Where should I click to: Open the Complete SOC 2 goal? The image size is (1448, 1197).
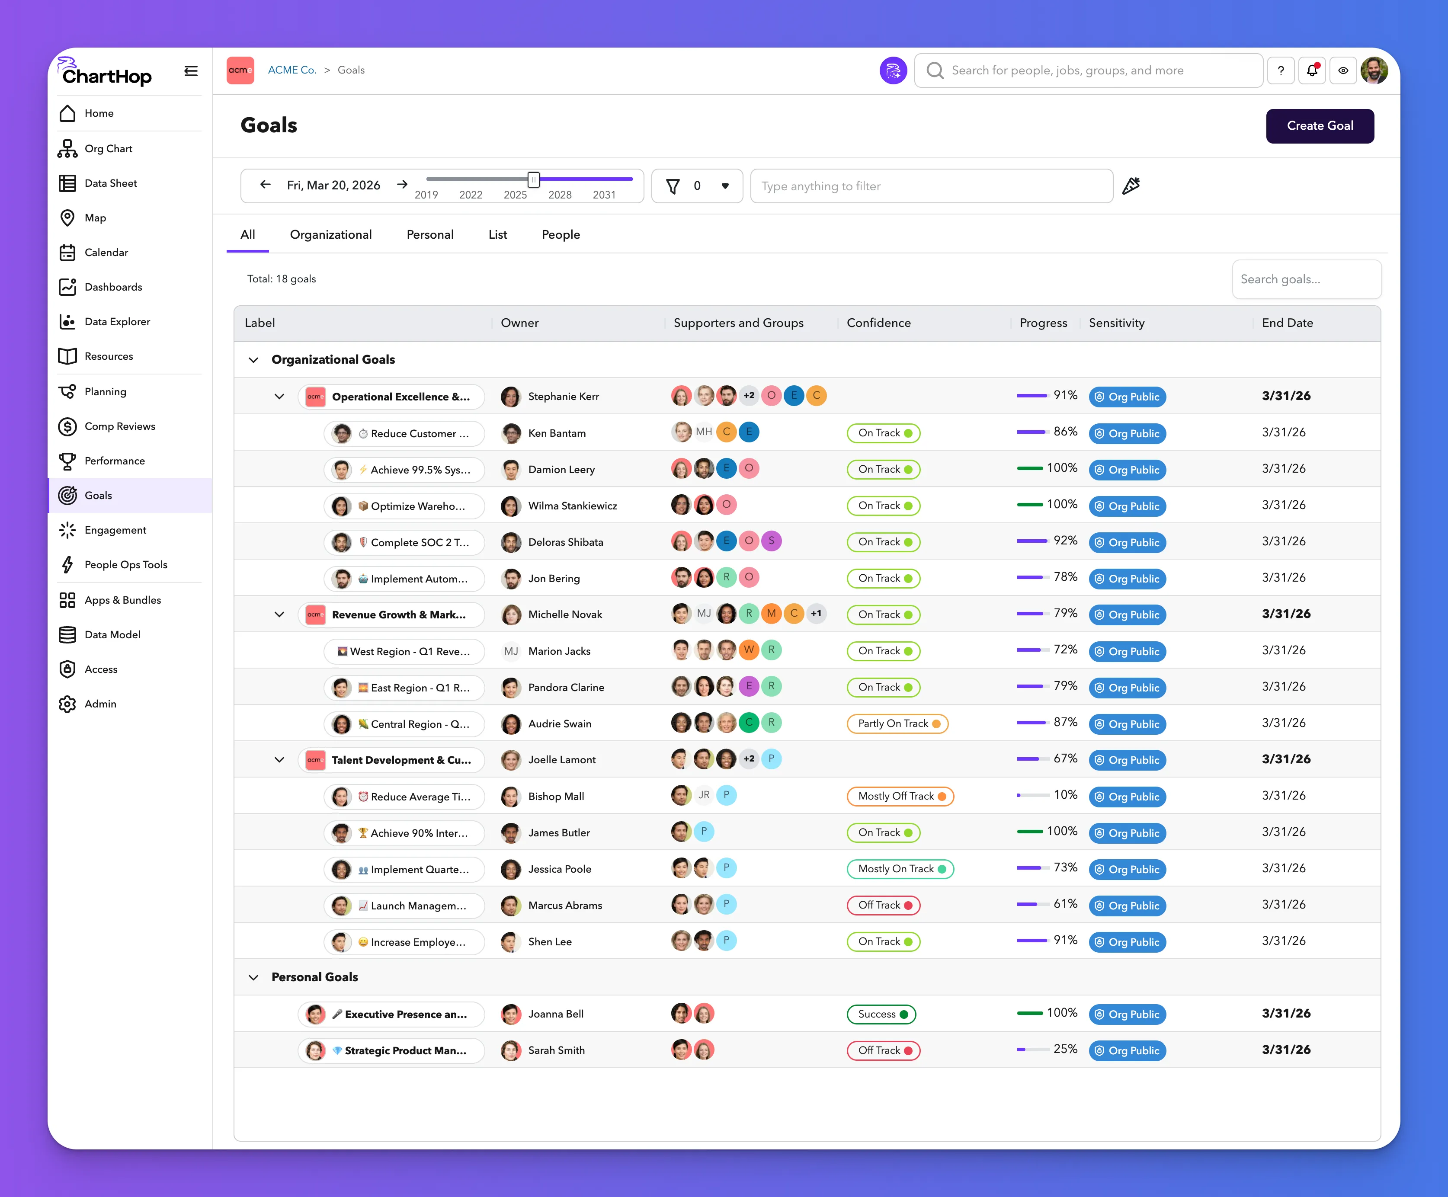coord(404,542)
